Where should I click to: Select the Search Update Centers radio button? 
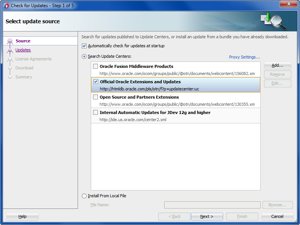84,57
